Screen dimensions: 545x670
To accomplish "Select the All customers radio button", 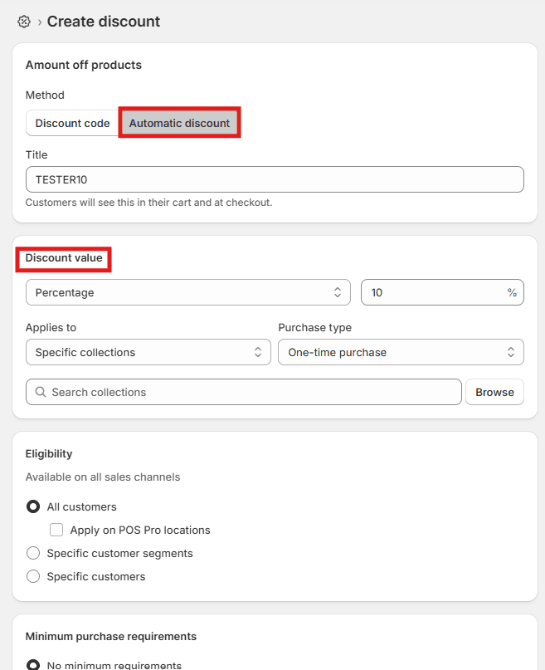I will (x=33, y=506).
